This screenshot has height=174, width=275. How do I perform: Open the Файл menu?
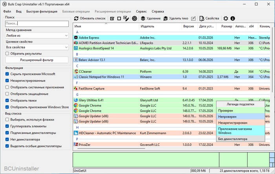click(7, 11)
